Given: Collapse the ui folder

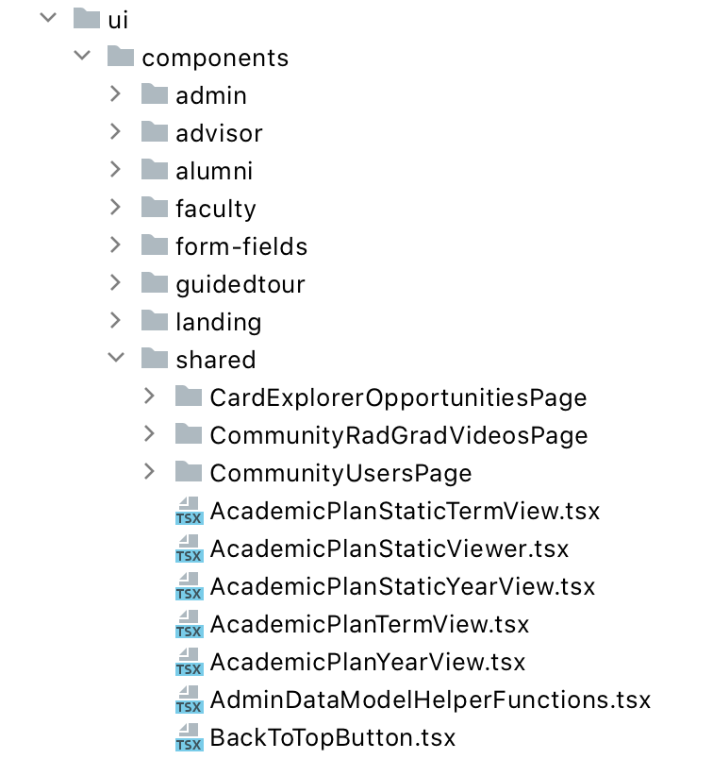Looking at the screenshot, I should pyautogui.click(x=48, y=18).
